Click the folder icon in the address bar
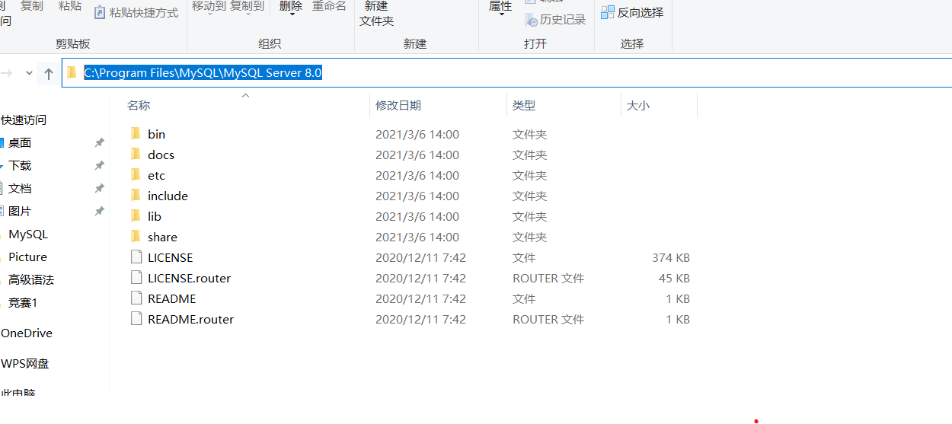The height and width of the screenshot is (424, 952). click(72, 73)
